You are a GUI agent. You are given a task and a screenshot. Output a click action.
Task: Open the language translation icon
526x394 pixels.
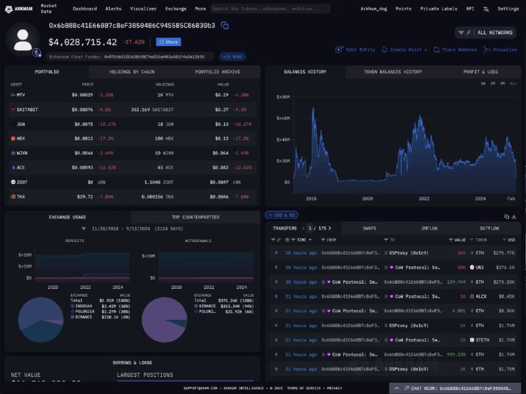point(486,9)
